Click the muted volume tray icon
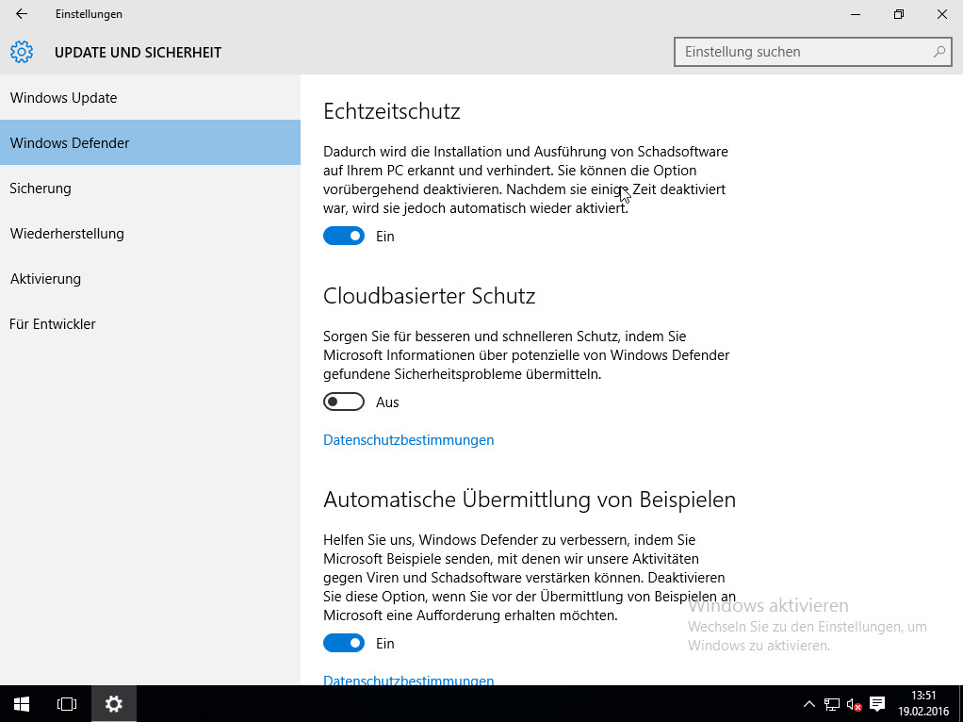This screenshot has height=722, width=963. [855, 704]
